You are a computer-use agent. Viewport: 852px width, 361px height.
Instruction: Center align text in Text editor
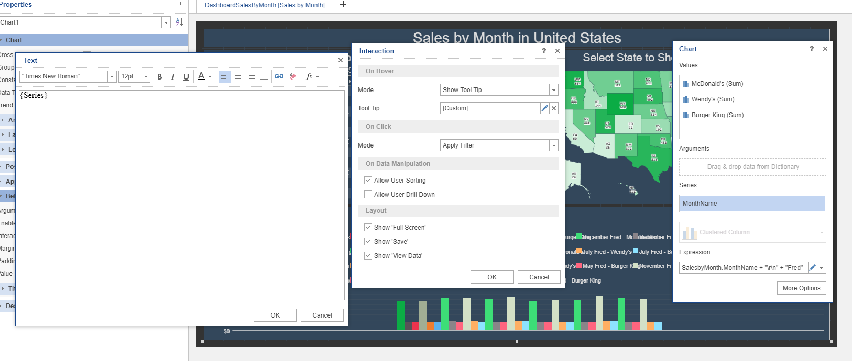[x=238, y=76]
